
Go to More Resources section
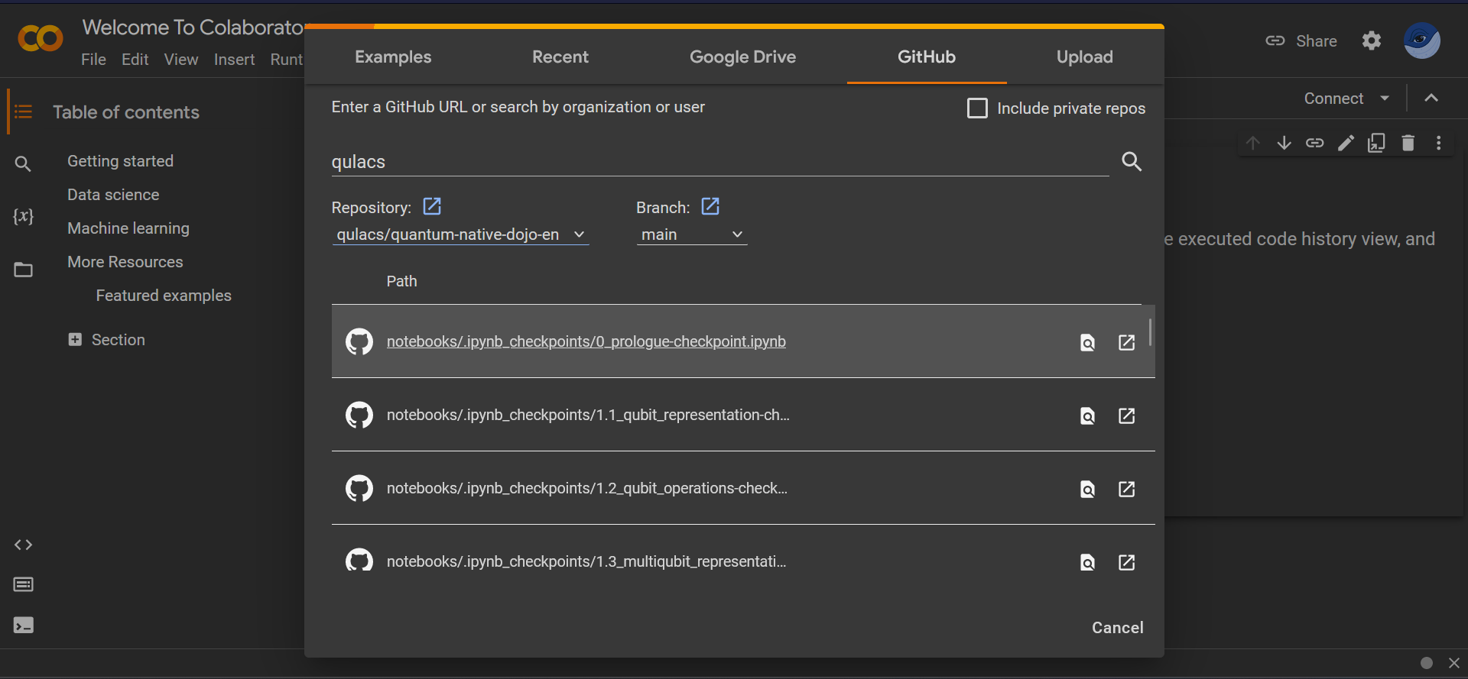[x=125, y=262]
